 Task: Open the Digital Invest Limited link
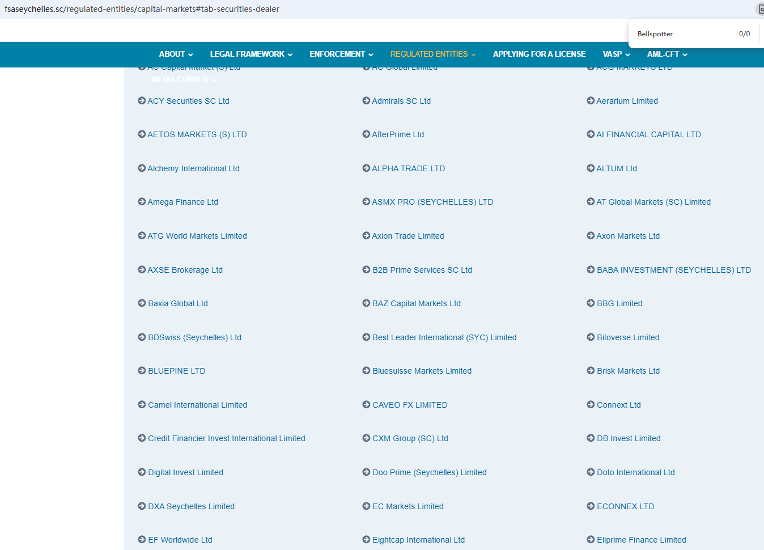click(185, 472)
